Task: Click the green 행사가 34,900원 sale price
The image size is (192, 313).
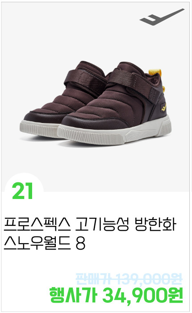Action: (116, 295)
